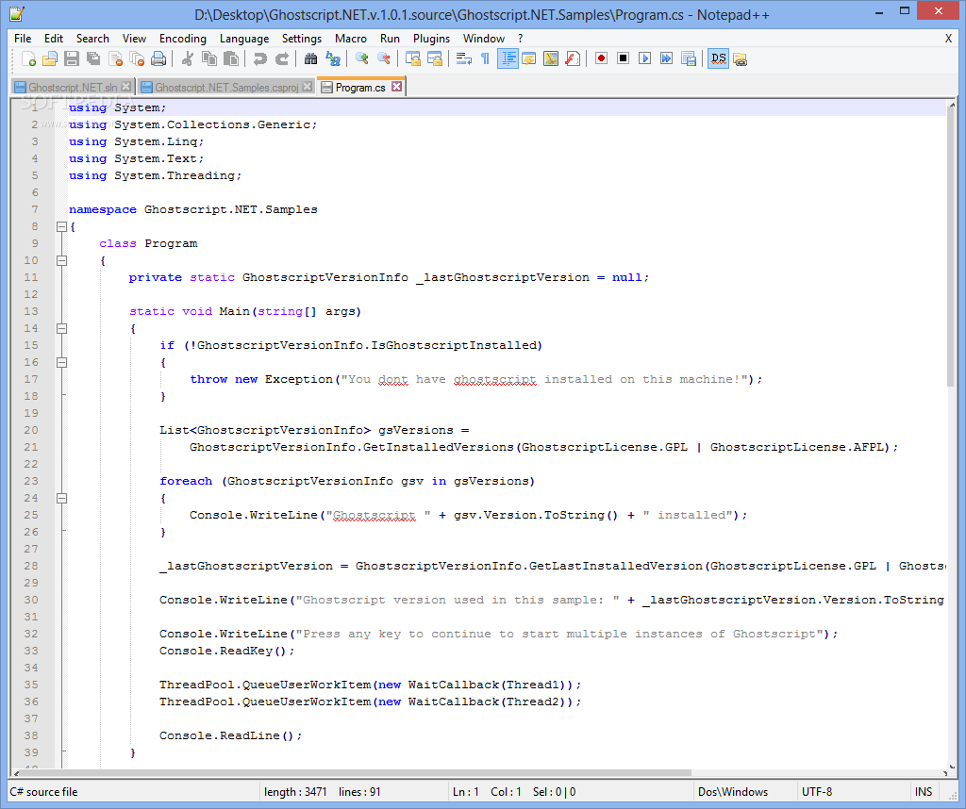966x809 pixels.
Task: Save the current file with floppy icon
Action: [x=72, y=59]
